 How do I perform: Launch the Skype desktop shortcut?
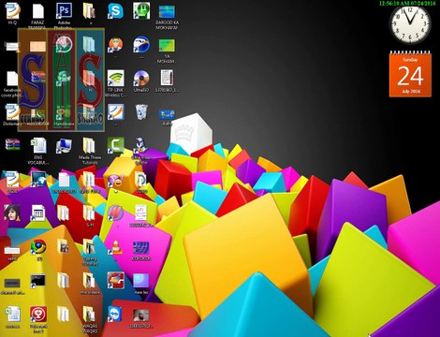(x=115, y=11)
